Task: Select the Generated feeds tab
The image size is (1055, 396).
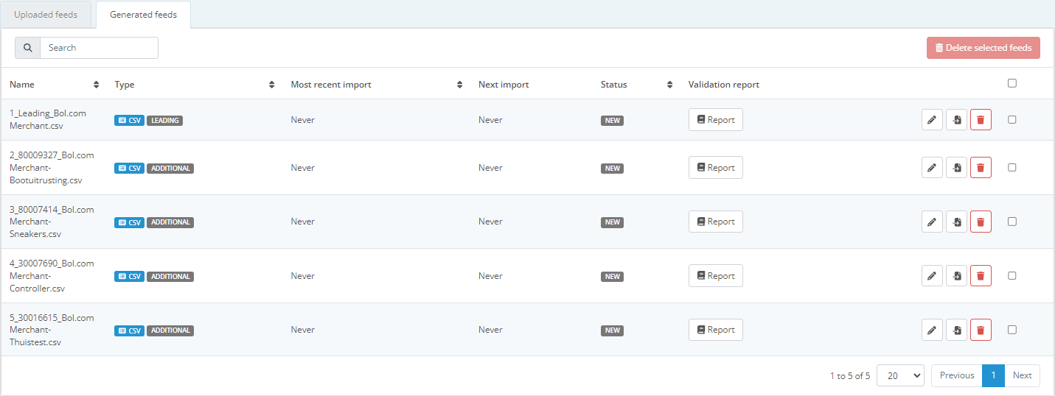Action: coord(143,15)
